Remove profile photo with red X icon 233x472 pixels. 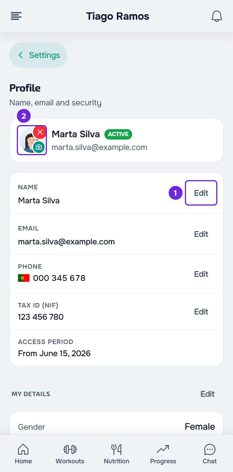(40, 132)
